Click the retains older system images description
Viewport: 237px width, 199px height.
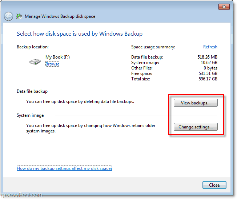click(x=91, y=128)
